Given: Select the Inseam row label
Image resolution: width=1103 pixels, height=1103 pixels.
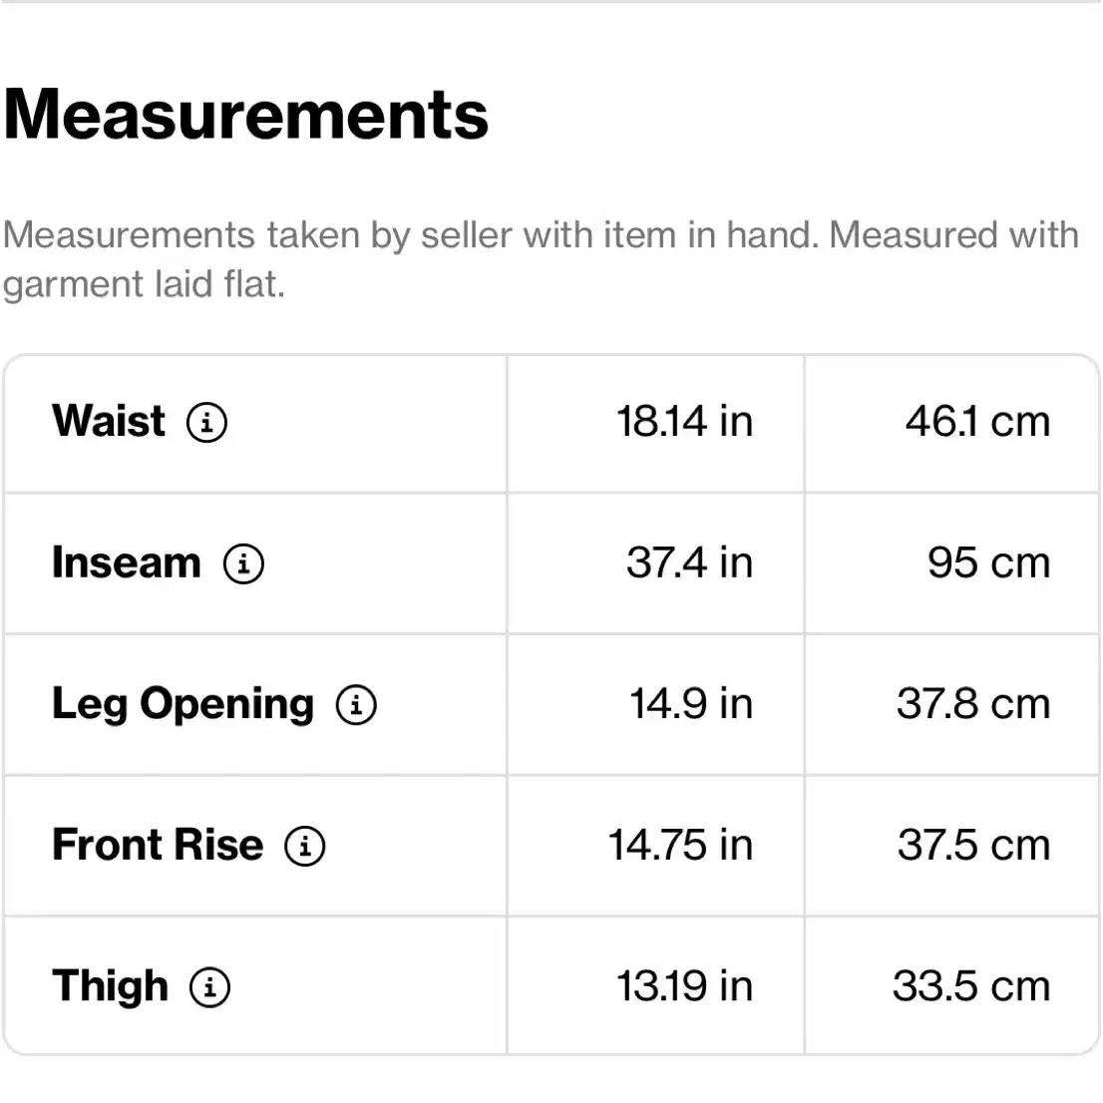Looking at the screenshot, I should click(127, 562).
